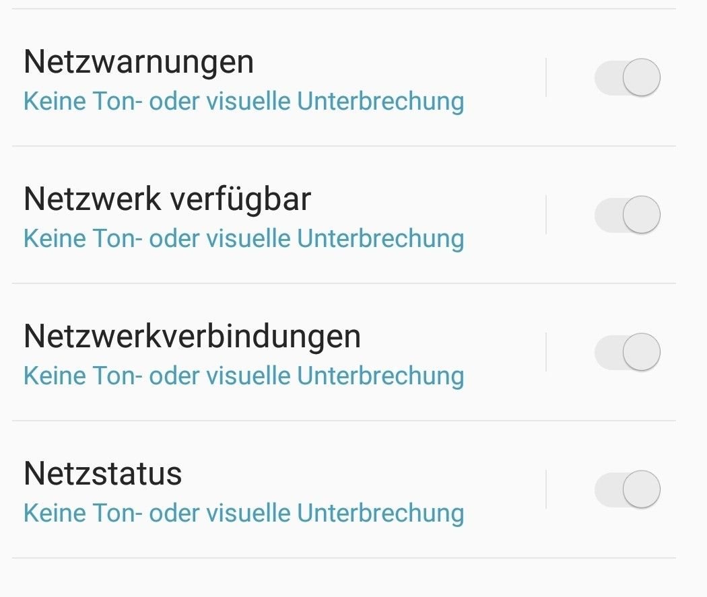Click vertical divider beside Netzwerkverbindungen switch
707x597 pixels.
[x=546, y=352]
